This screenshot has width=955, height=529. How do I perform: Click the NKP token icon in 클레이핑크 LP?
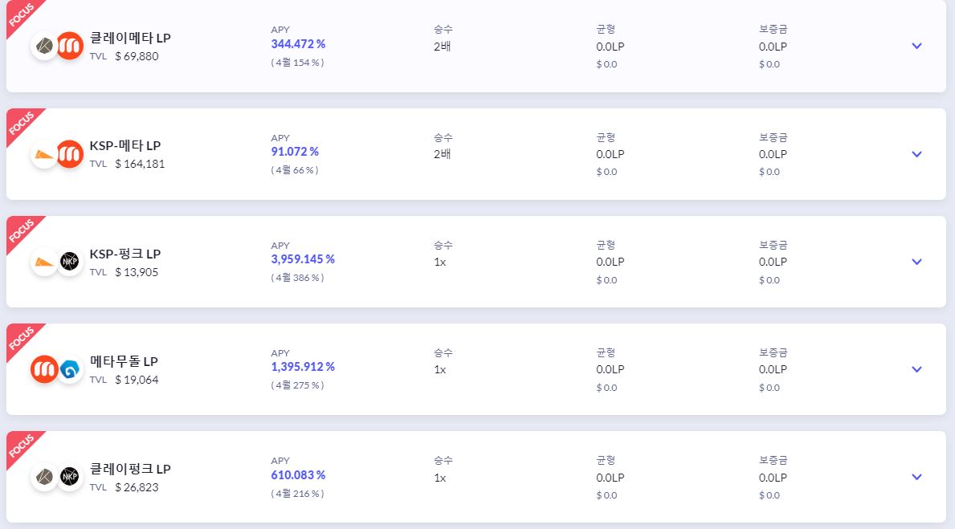(70, 477)
